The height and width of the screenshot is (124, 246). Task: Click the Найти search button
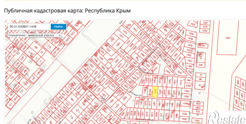click(x=58, y=26)
